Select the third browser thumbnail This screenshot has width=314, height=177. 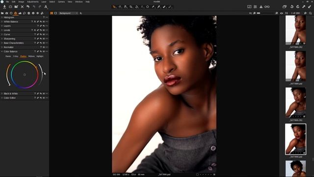[295, 103]
